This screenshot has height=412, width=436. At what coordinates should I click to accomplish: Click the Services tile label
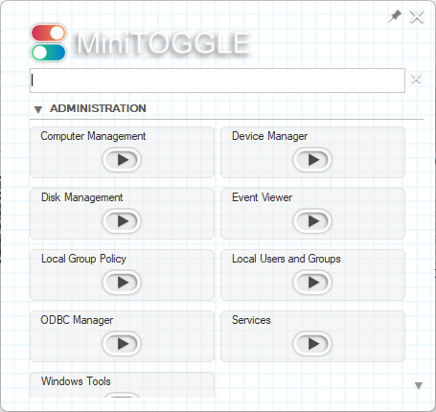coord(251,320)
